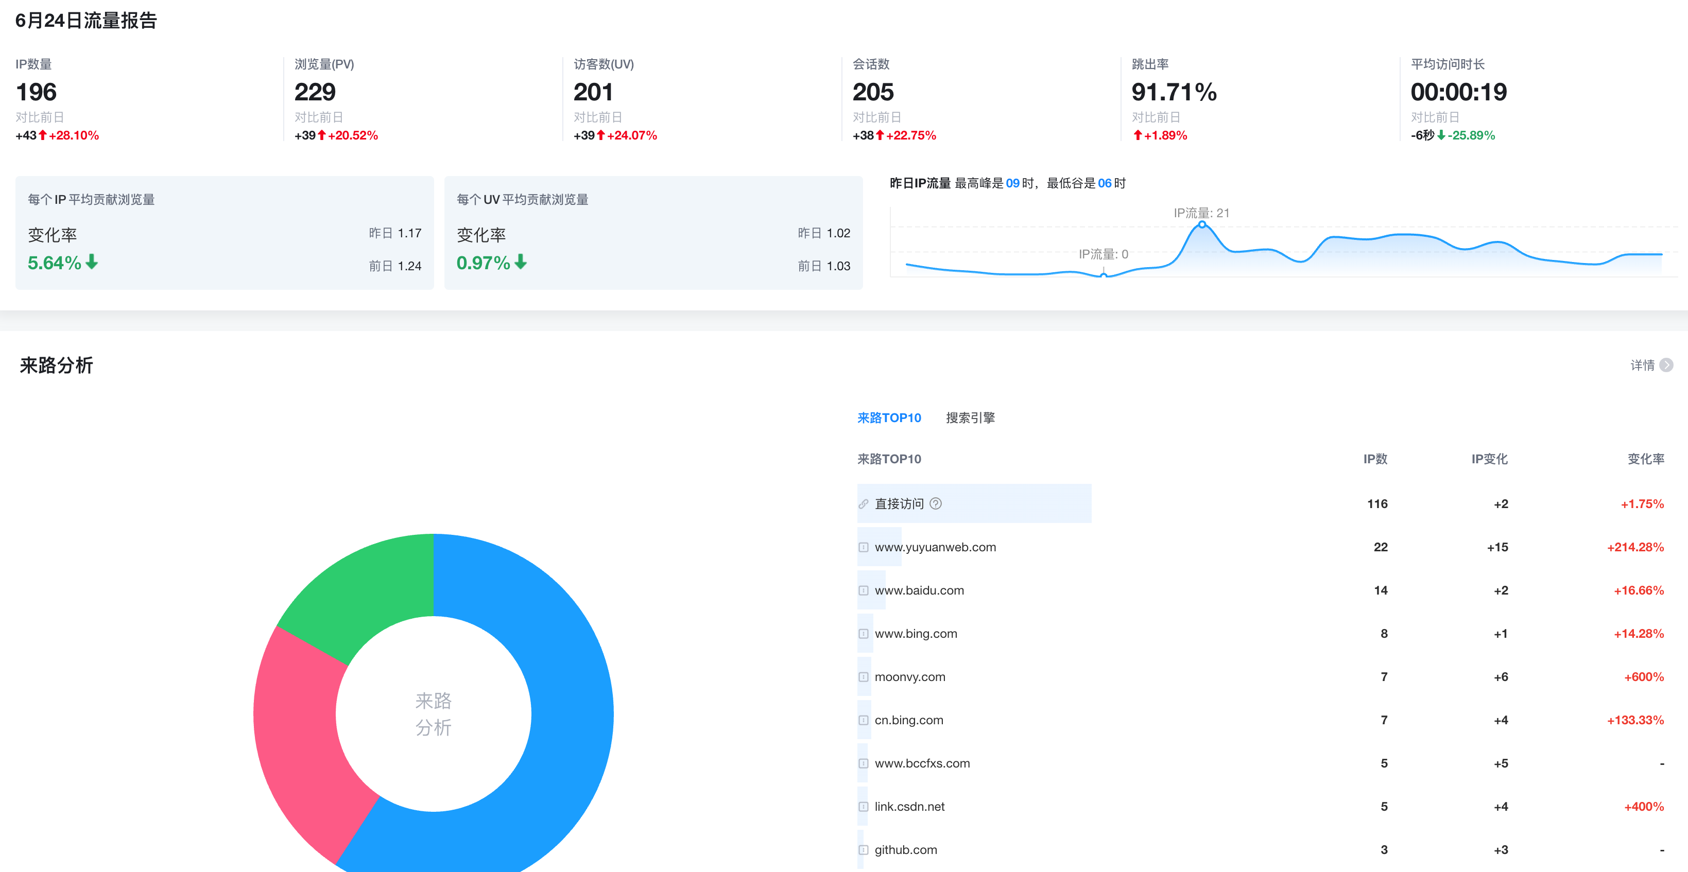Click the www.bccfxs.com referrer entry
This screenshot has width=1688, height=872.
tap(921, 763)
